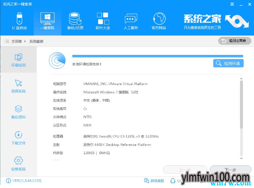Click the C: system drive value
The width and height of the screenshot is (254, 188).
85,109
